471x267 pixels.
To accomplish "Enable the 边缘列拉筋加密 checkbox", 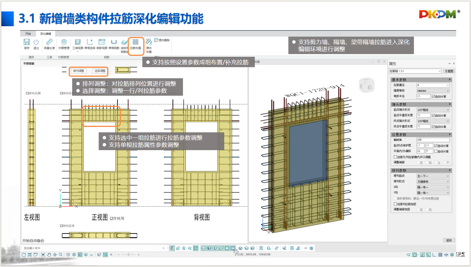I will pyautogui.click(x=395, y=204).
